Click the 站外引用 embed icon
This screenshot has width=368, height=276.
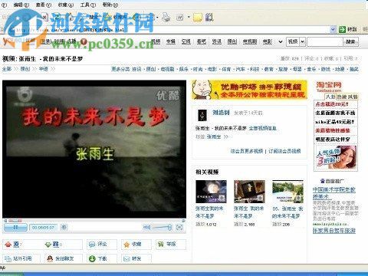[8, 258]
